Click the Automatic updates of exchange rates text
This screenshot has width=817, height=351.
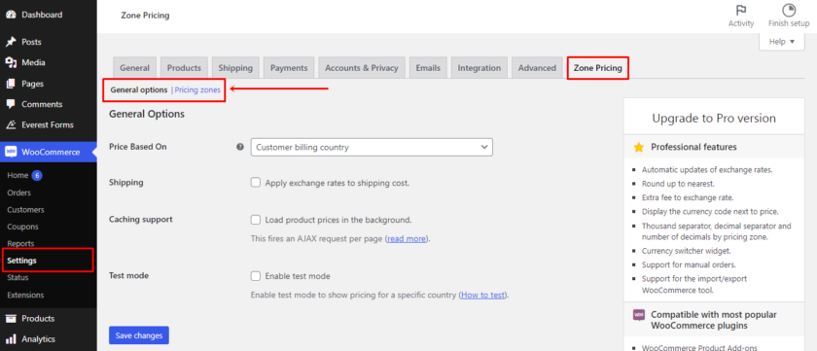coord(707,169)
